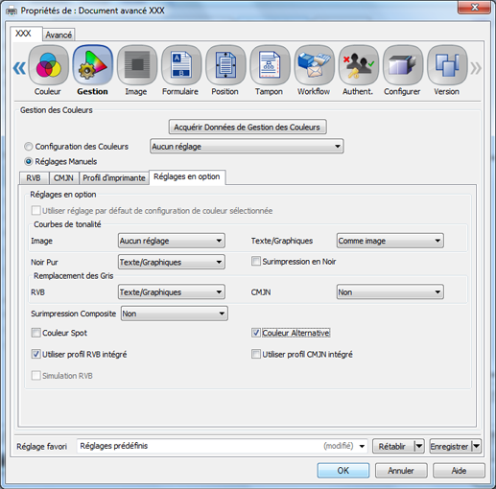The image size is (496, 489).
Task: Expand the Rétablir arrow menu
Action: pyautogui.click(x=419, y=446)
